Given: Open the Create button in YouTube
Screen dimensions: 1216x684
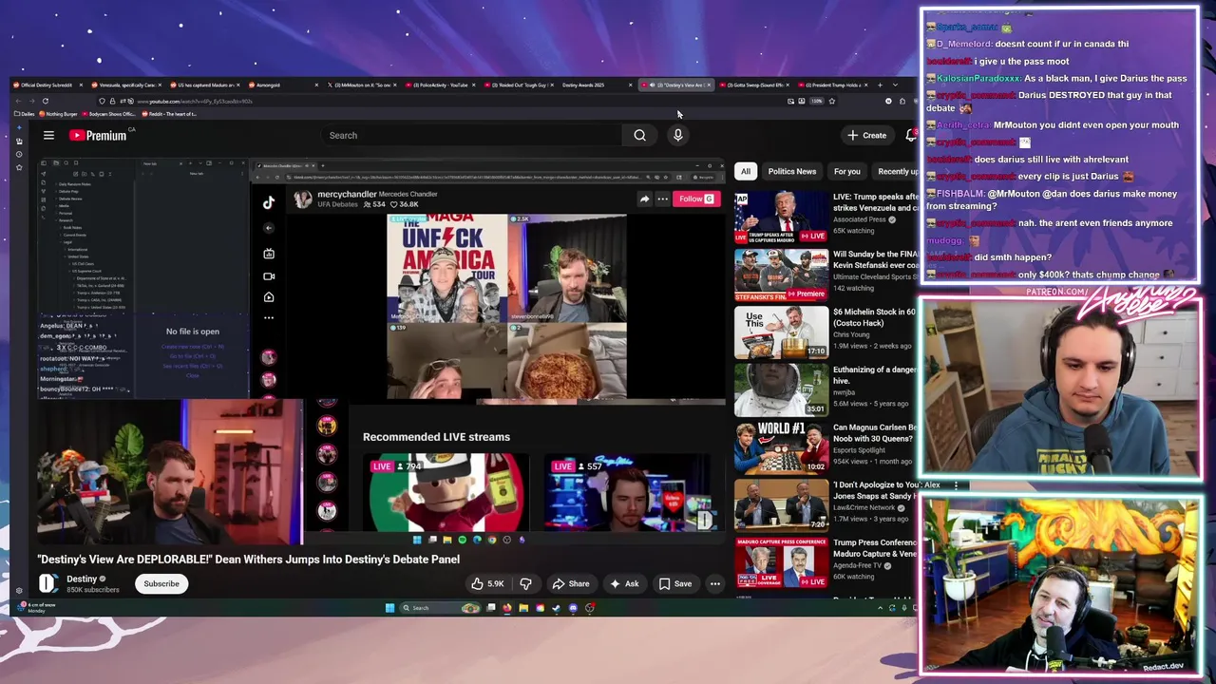Looking at the screenshot, I should pos(867,135).
